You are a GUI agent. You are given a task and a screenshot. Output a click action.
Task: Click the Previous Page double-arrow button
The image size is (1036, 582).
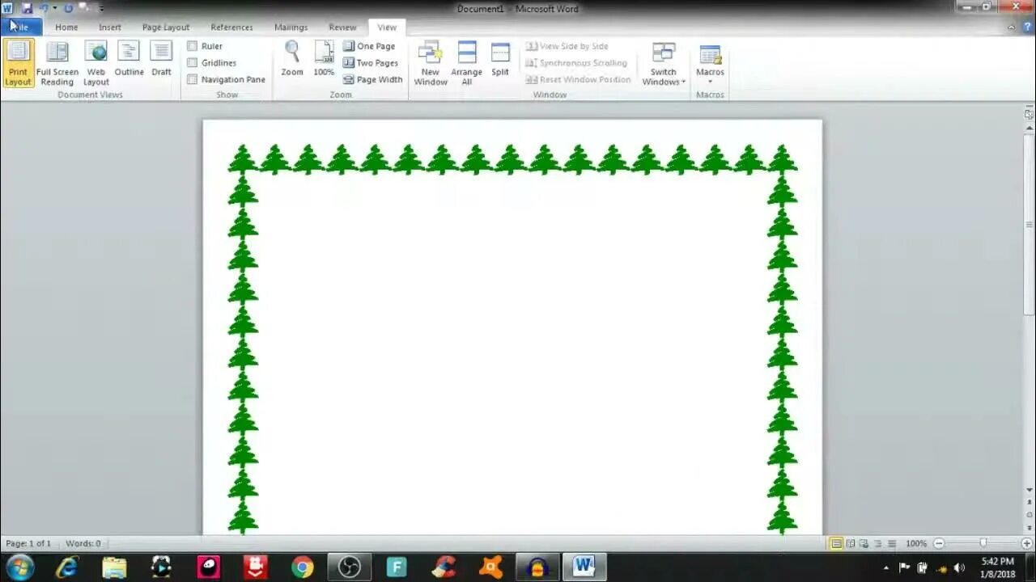click(x=1030, y=503)
